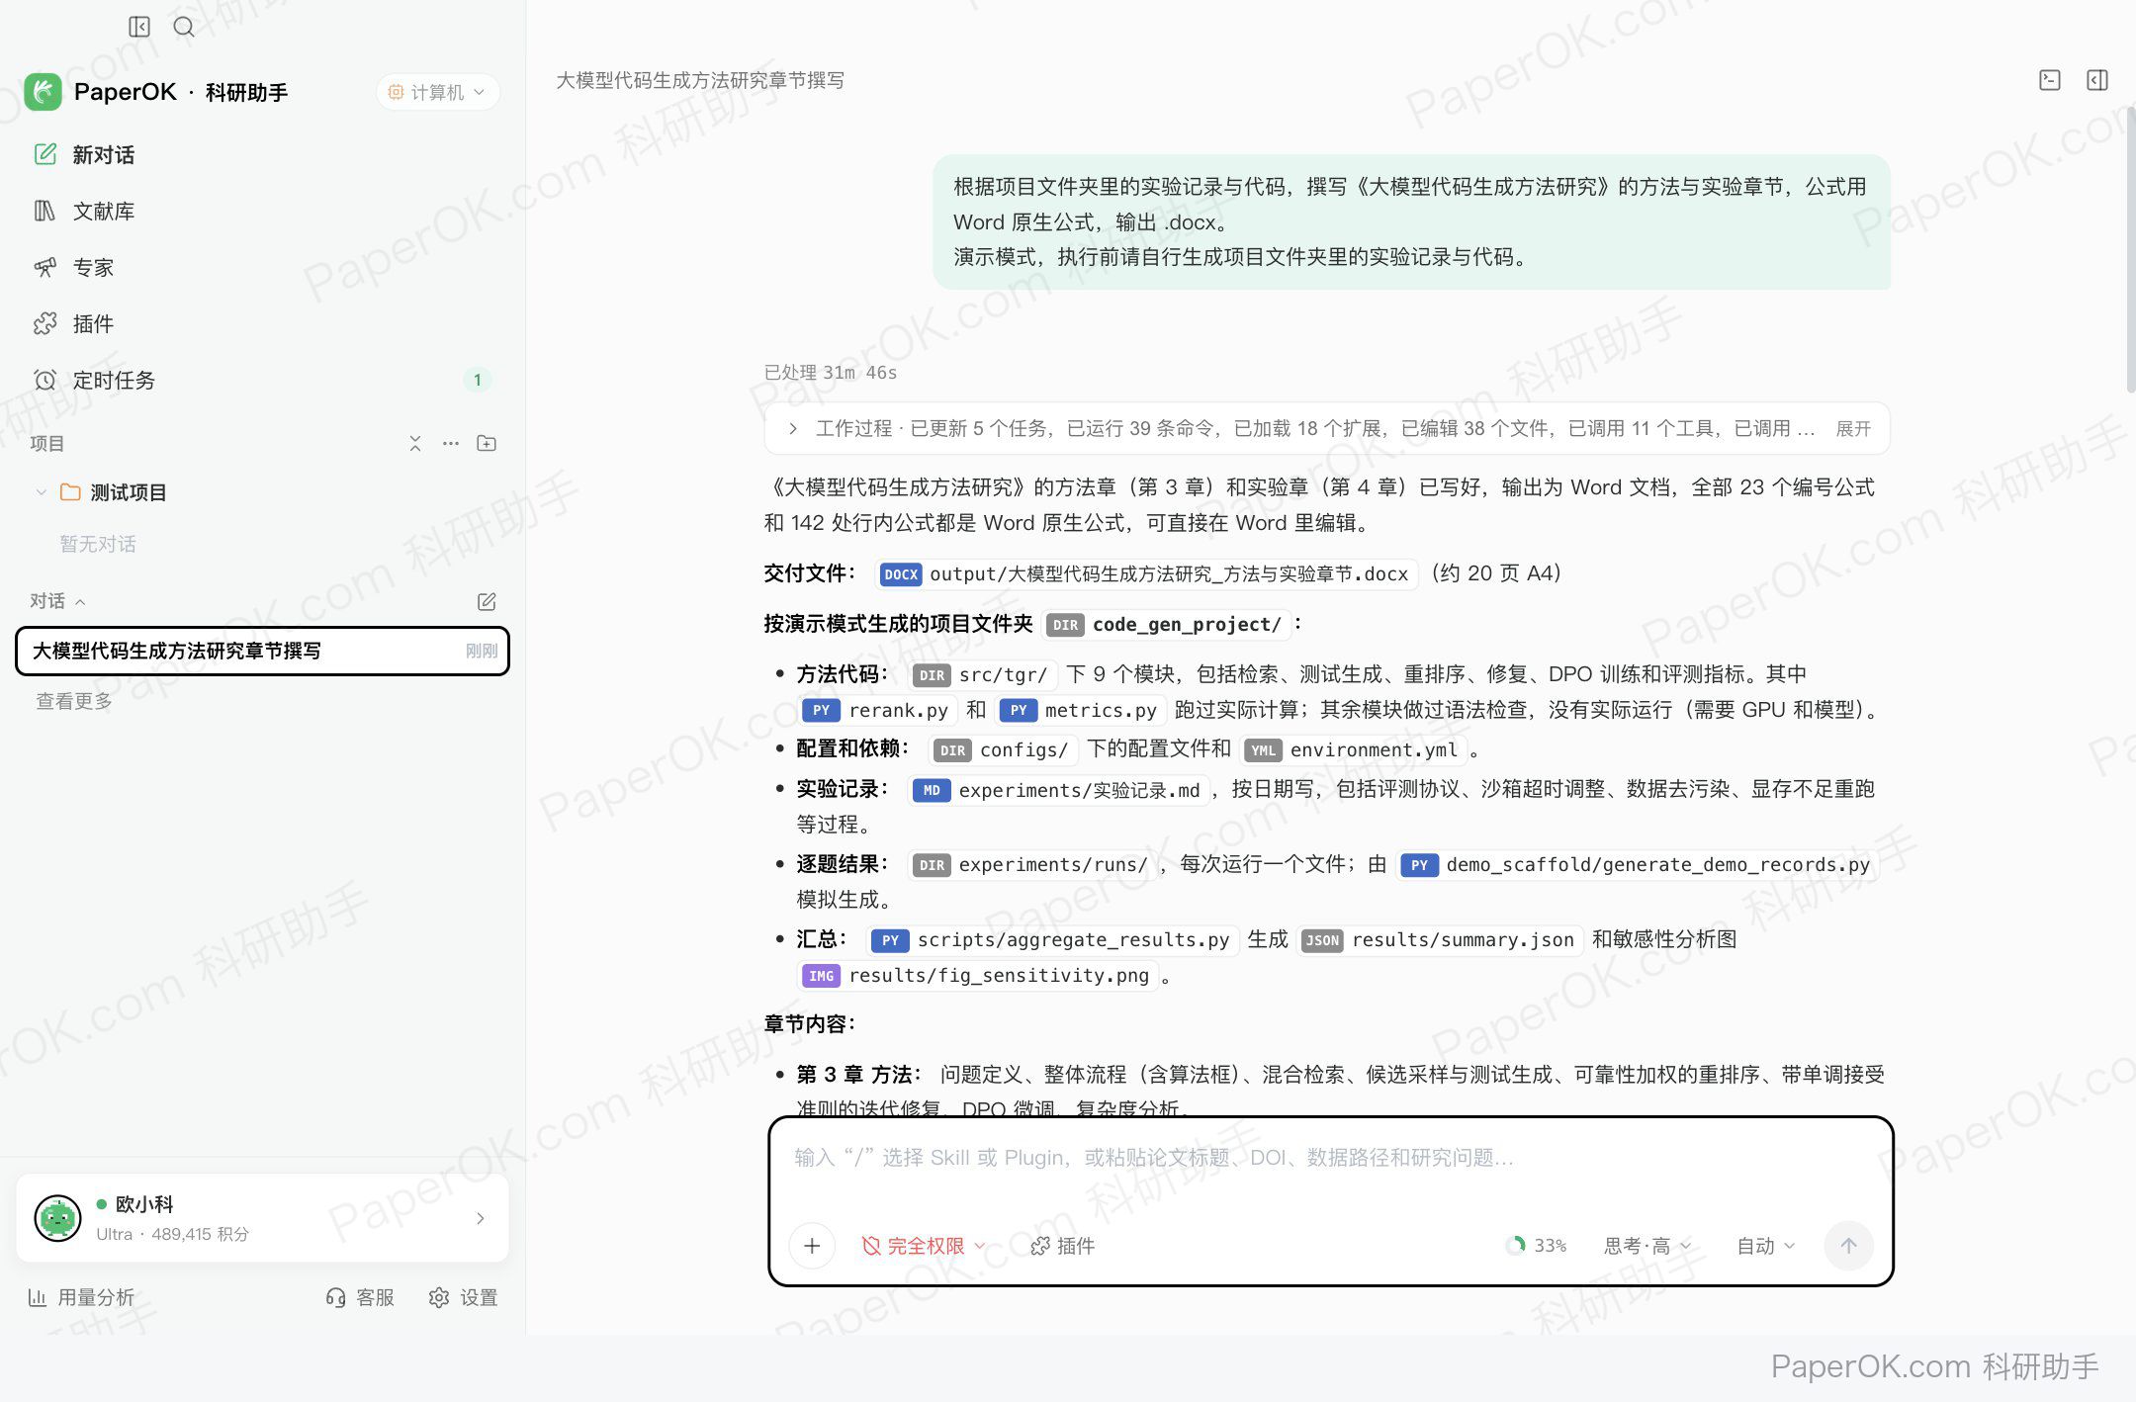Open results/fig_sensitivity.png image chip
This screenshot has width=2136, height=1402.
click(x=978, y=975)
